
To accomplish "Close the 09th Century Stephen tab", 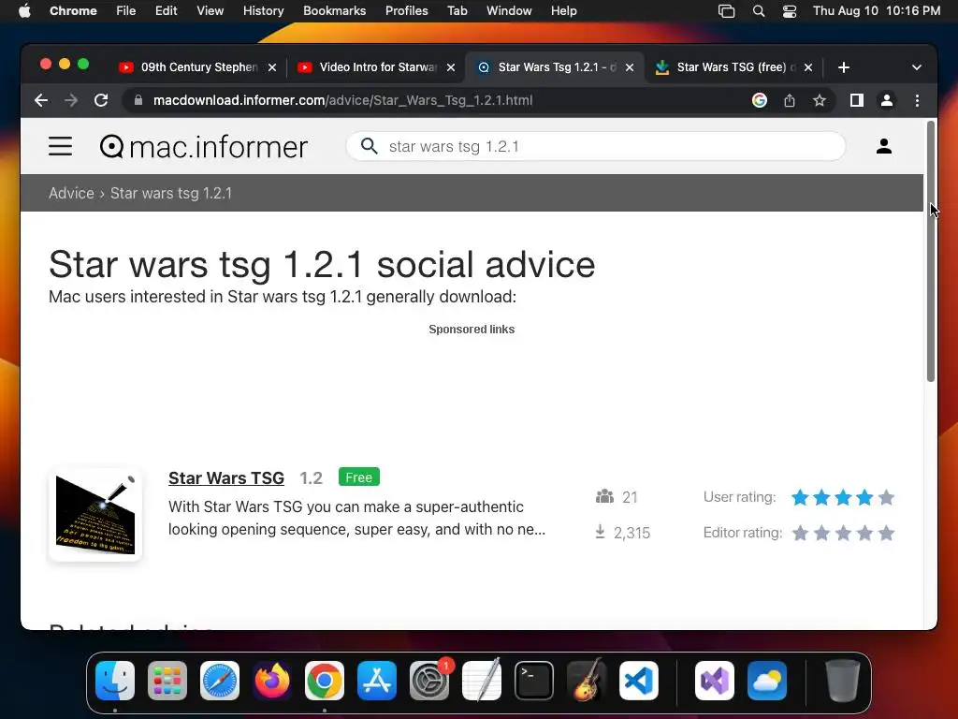I will [272, 67].
